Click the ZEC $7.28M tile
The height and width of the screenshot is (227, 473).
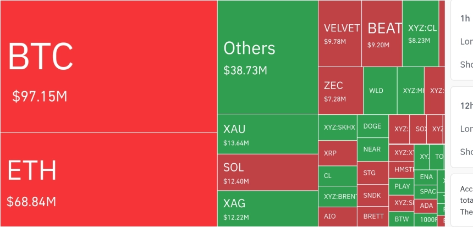tap(340, 91)
